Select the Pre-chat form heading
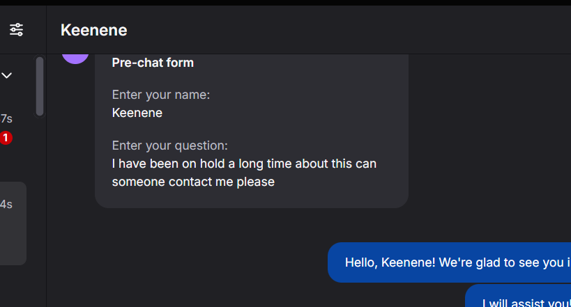 click(x=153, y=63)
